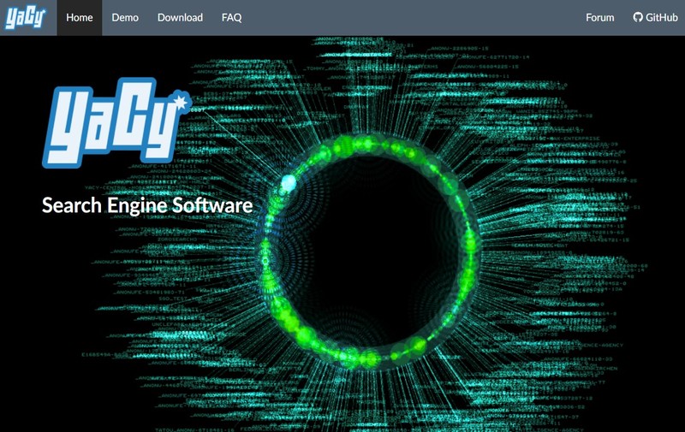
Task: Click the YaCy logo in navbar
Action: (25, 17)
